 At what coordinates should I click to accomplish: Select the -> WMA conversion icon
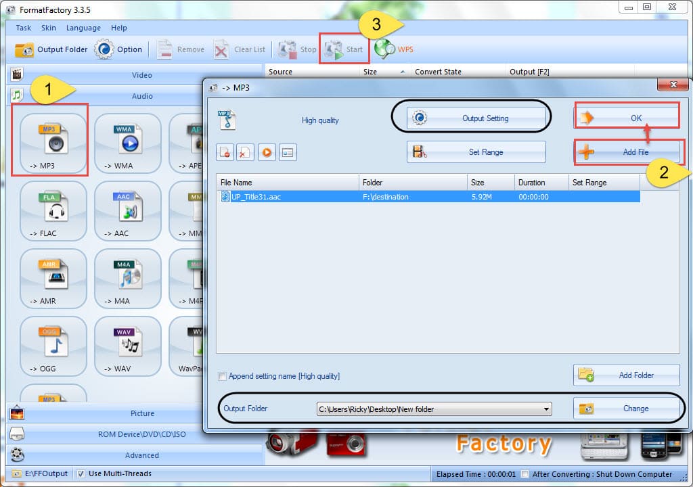click(x=128, y=143)
